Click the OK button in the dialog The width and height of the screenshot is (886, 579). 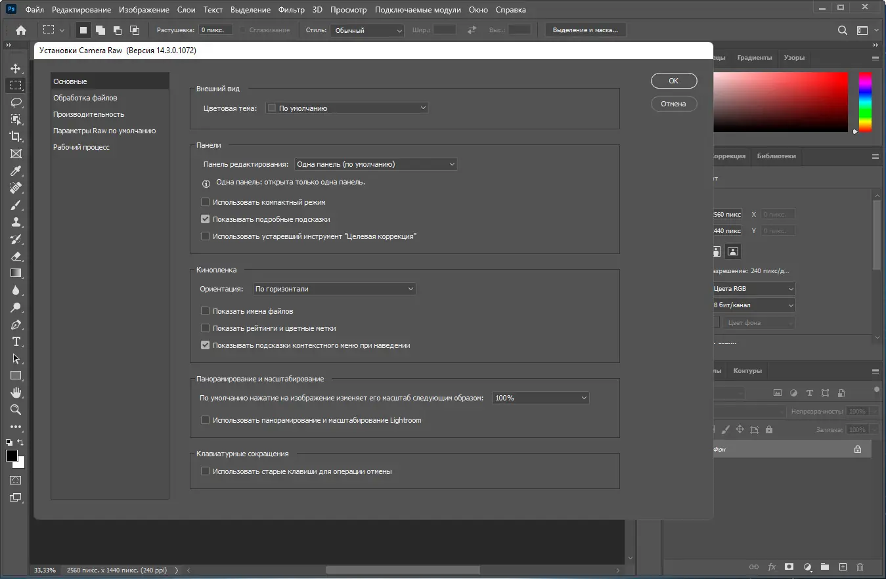click(674, 81)
